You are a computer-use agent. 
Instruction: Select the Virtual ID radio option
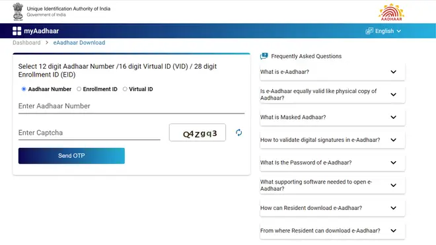pyautogui.click(x=125, y=89)
